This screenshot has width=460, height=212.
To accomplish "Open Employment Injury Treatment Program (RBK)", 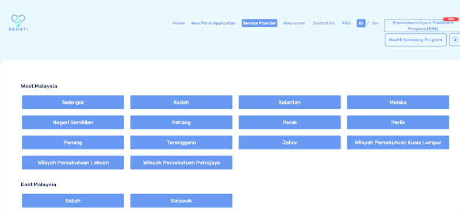I will pyautogui.click(x=423, y=26).
